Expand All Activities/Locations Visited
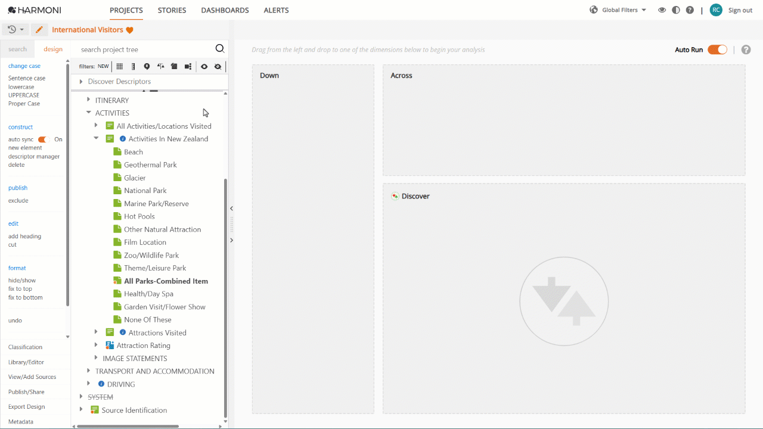The height and width of the screenshot is (429, 763). click(96, 126)
